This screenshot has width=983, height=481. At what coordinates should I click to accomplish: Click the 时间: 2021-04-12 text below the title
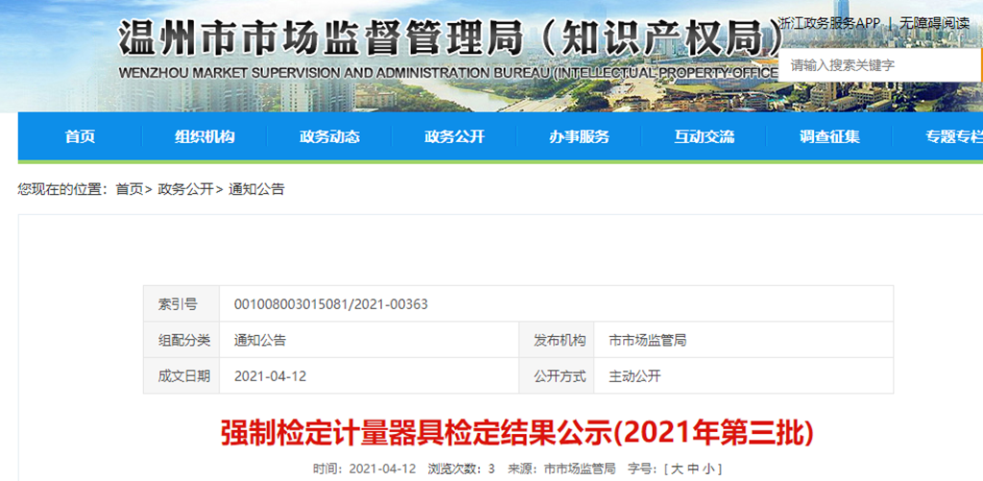(x=364, y=469)
